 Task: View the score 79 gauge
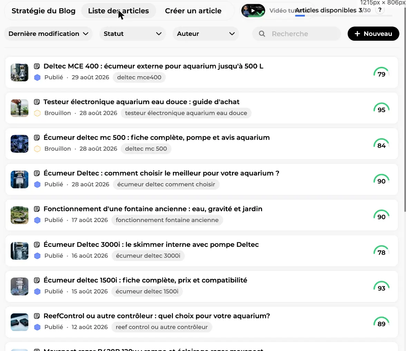pos(381,72)
